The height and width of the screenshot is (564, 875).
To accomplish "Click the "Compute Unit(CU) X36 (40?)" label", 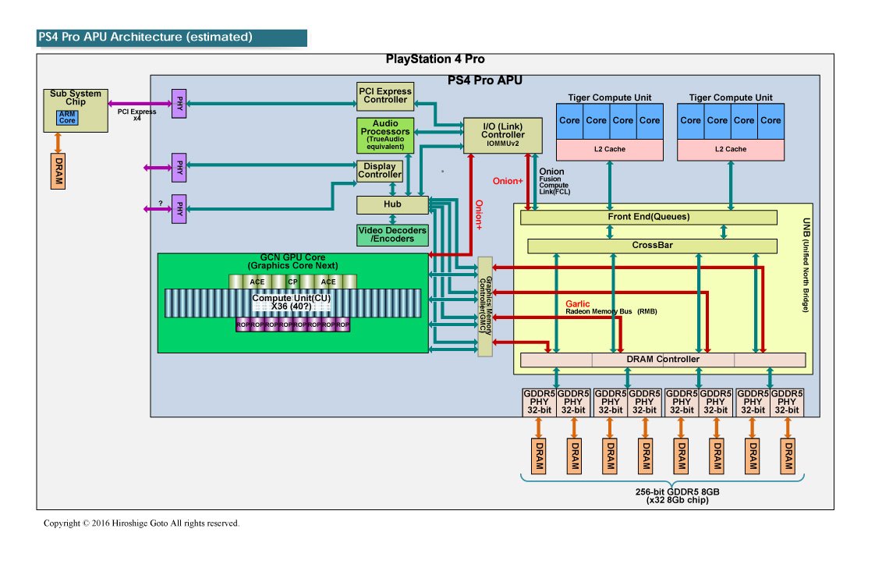I will [292, 302].
